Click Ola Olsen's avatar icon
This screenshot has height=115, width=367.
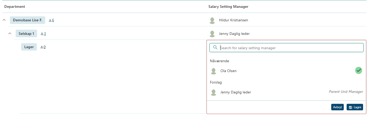214,71
